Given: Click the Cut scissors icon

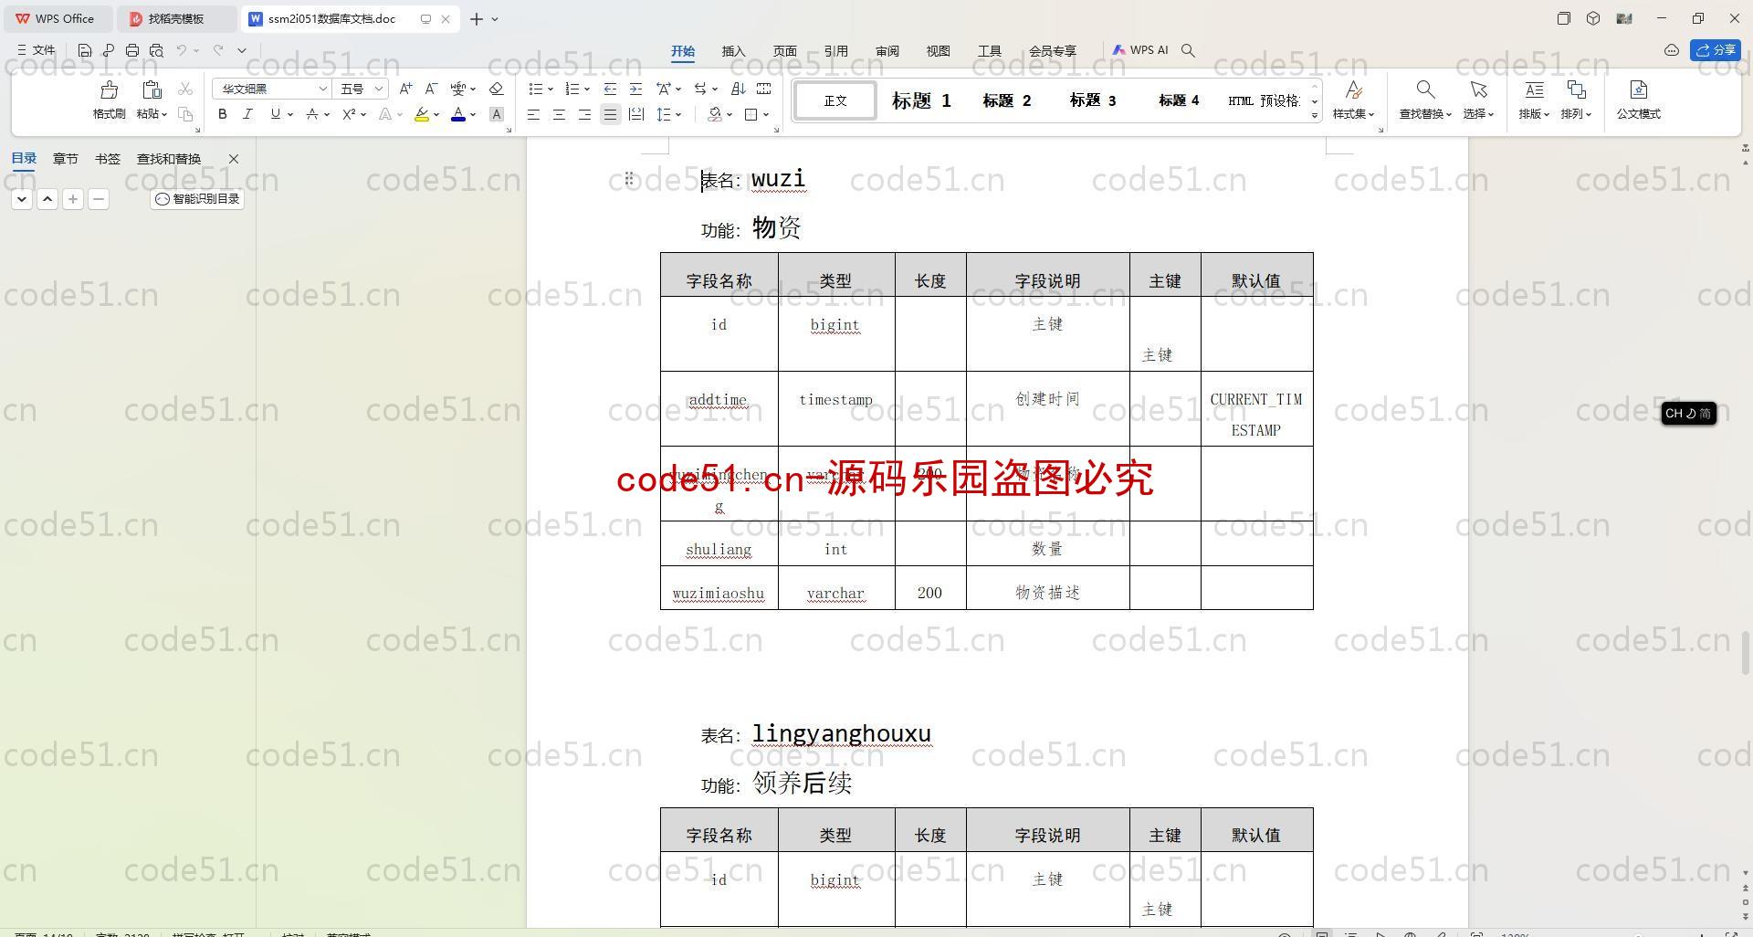Looking at the screenshot, I should [x=185, y=89].
